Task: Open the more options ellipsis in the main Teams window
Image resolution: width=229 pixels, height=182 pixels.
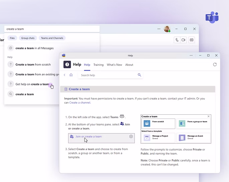Action: 159,29
